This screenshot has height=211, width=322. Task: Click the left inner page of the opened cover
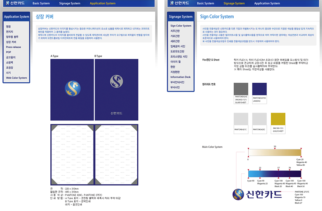(x=72, y=155)
